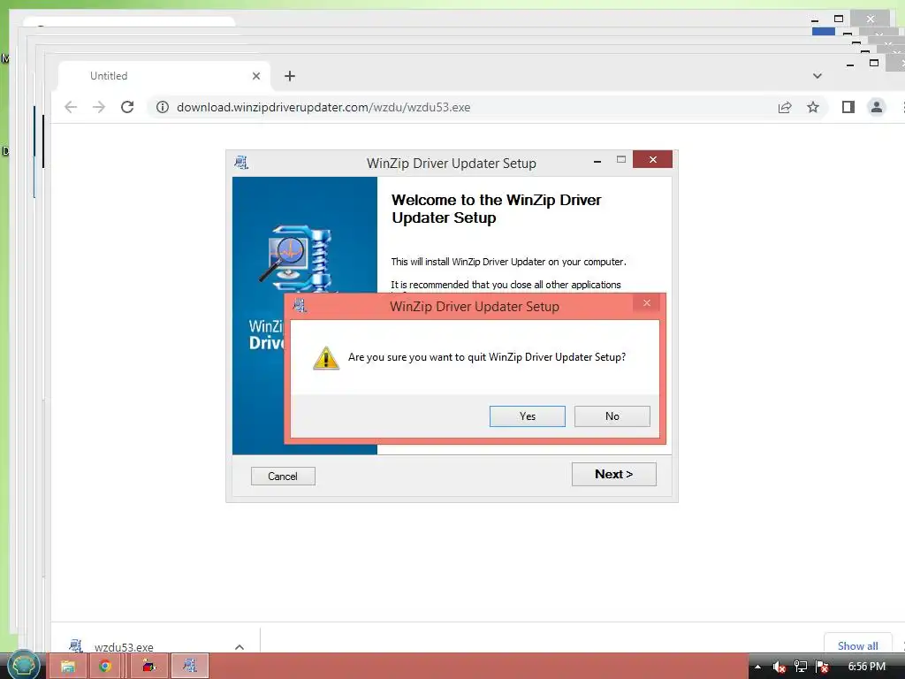
Task: Show all downloads
Action: click(857, 645)
